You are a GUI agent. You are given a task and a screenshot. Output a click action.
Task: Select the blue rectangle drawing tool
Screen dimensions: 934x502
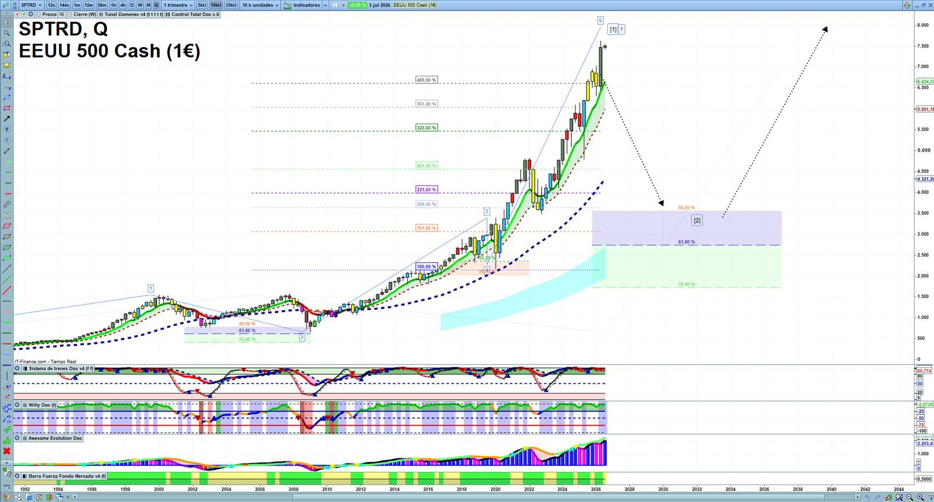pos(7,97)
